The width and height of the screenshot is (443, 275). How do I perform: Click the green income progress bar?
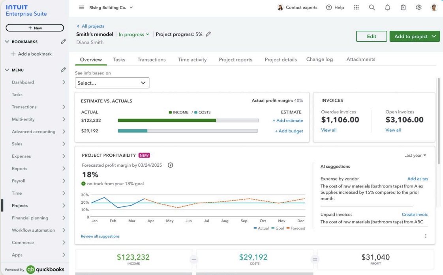click(x=167, y=121)
